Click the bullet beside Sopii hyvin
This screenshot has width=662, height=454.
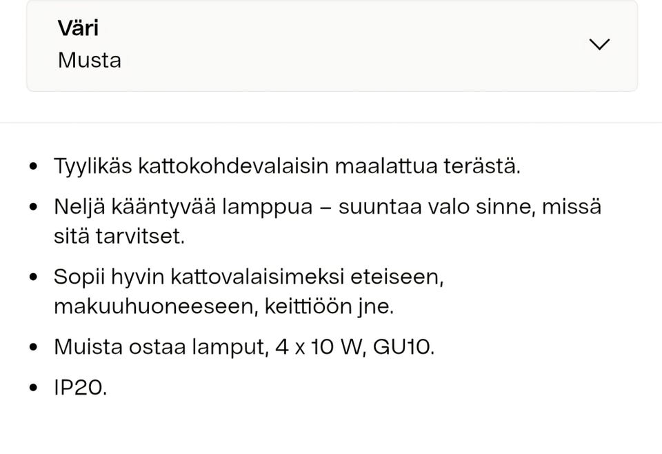[x=34, y=276]
